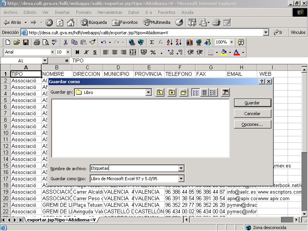The width and height of the screenshot is (308, 231).
Task: Open the Chart Wizard icon
Action: pyautogui.click(x=189, y=42)
